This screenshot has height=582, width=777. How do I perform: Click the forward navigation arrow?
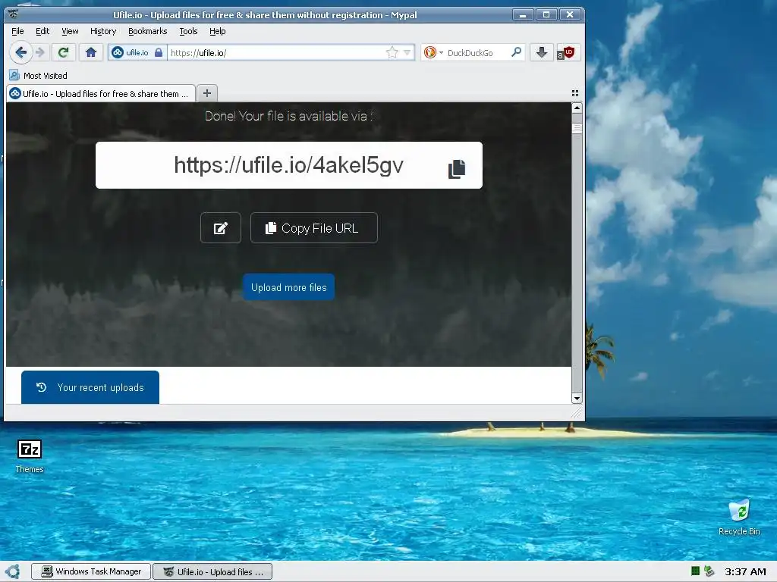[x=41, y=52]
